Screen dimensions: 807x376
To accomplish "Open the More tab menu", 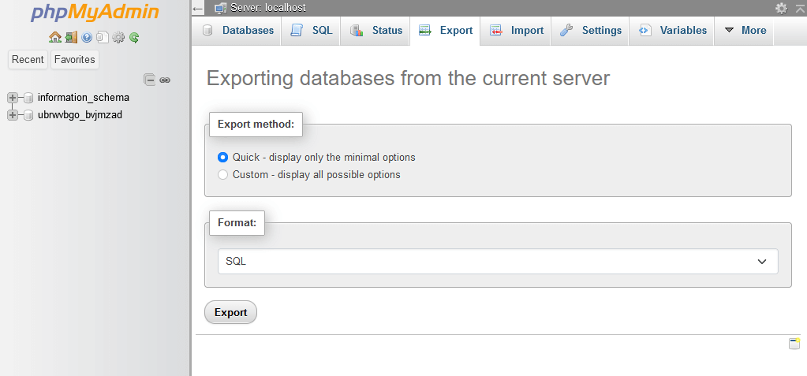I will click(x=744, y=30).
